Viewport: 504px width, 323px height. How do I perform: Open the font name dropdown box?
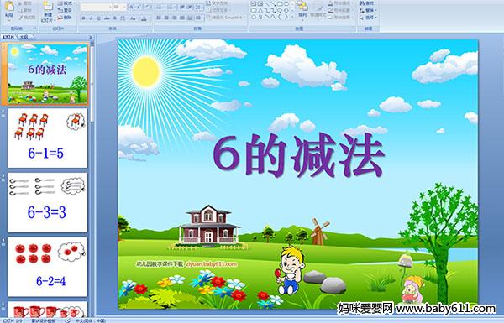tap(96, 7)
